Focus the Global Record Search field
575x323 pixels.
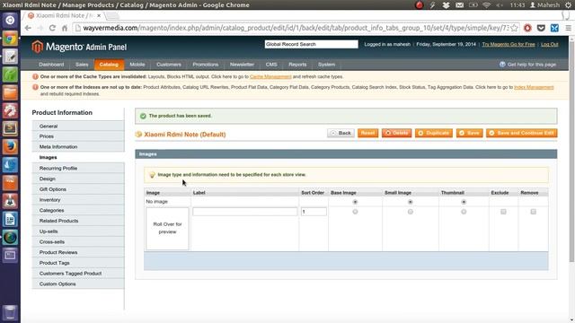pos(312,44)
